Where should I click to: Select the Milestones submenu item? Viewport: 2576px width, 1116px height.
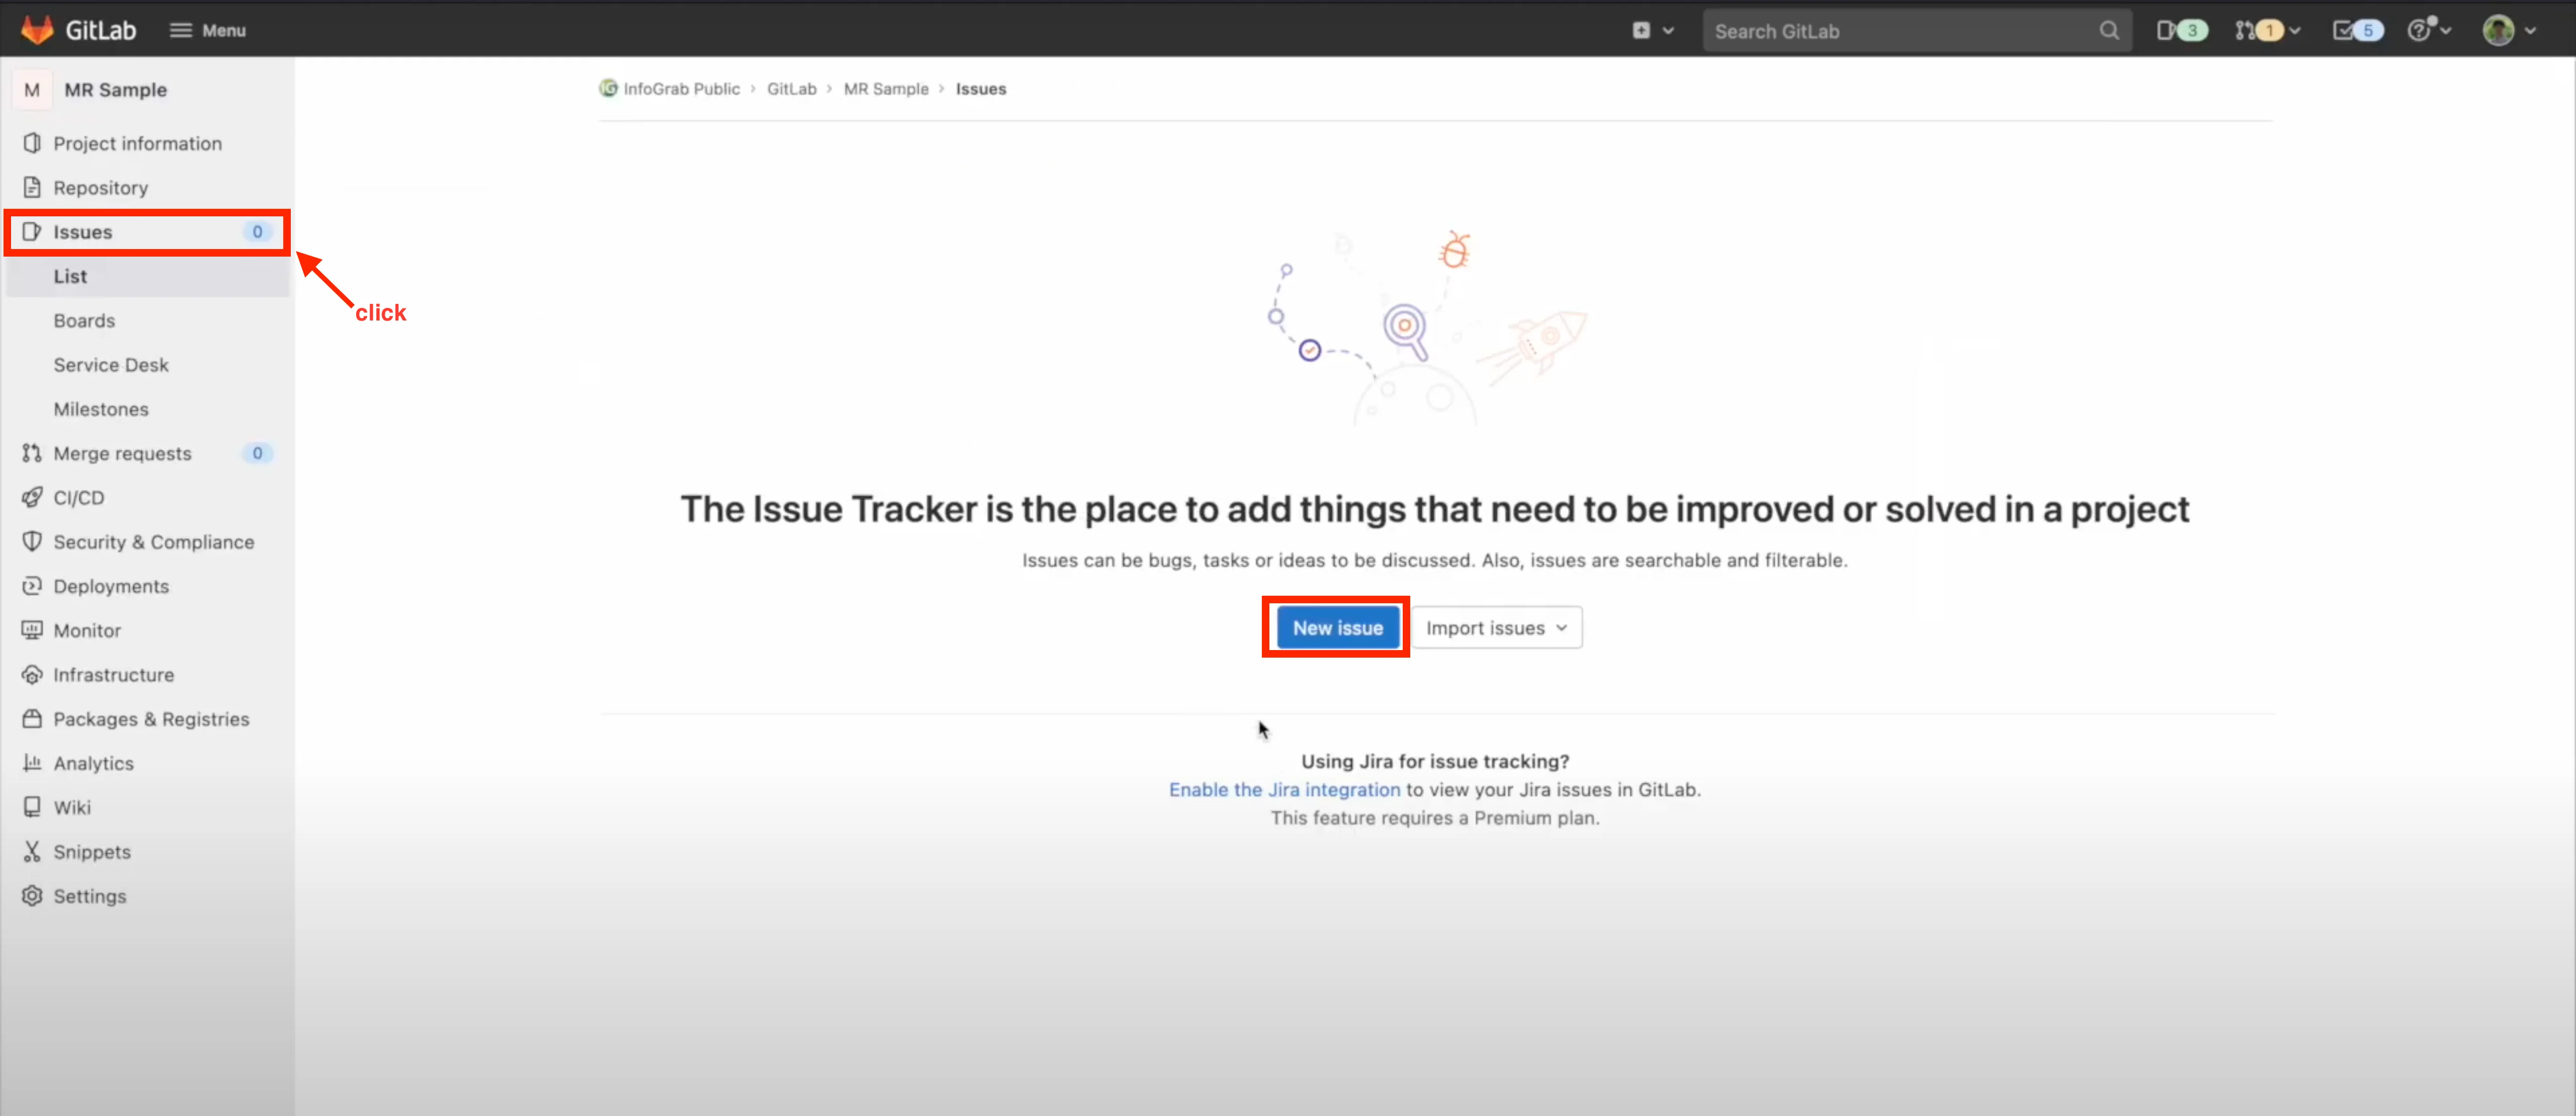click(x=101, y=409)
